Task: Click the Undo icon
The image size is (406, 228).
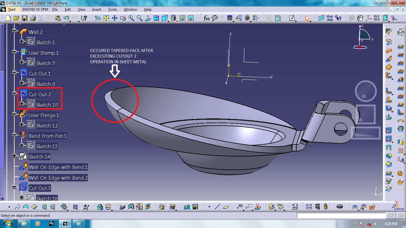Action: (66, 18)
